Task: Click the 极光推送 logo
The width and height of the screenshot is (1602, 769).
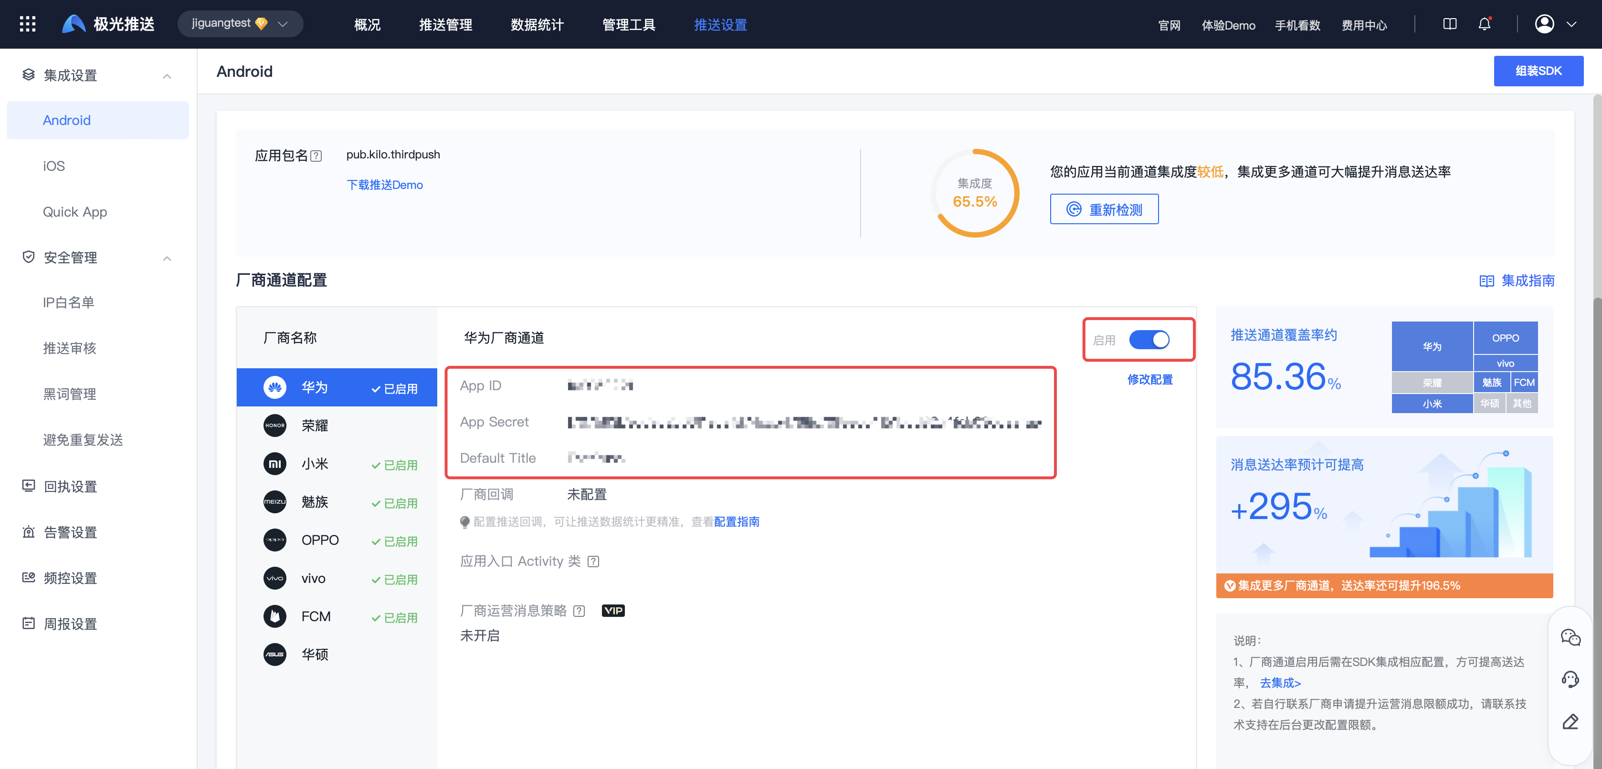Action: pos(108,24)
